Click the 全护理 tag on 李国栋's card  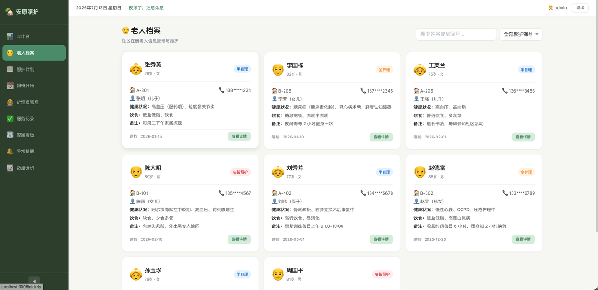[x=384, y=70]
